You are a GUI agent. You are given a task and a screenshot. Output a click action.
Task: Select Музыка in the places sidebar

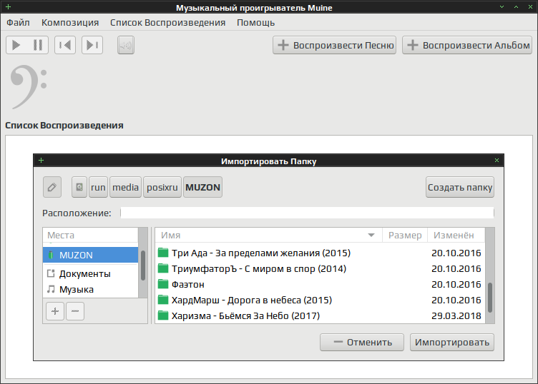coord(91,290)
